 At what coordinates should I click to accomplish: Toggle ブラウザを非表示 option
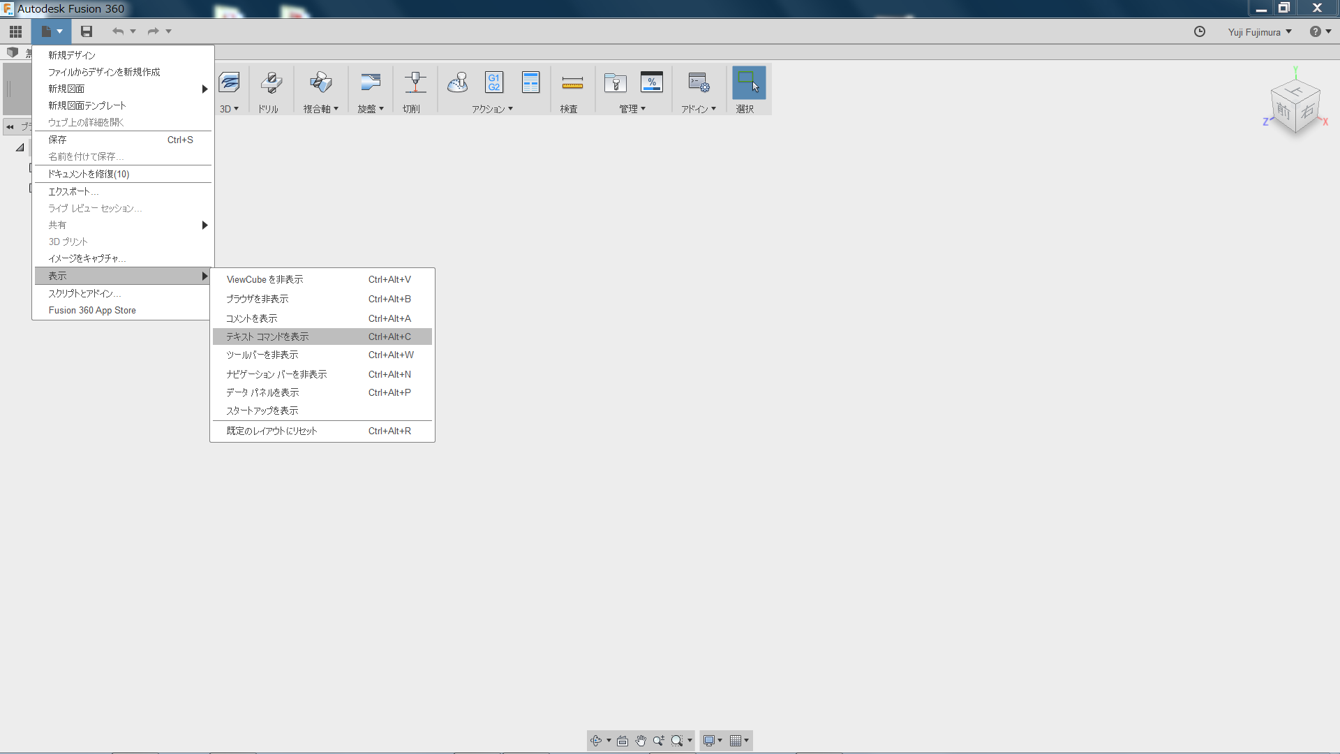[322, 299]
